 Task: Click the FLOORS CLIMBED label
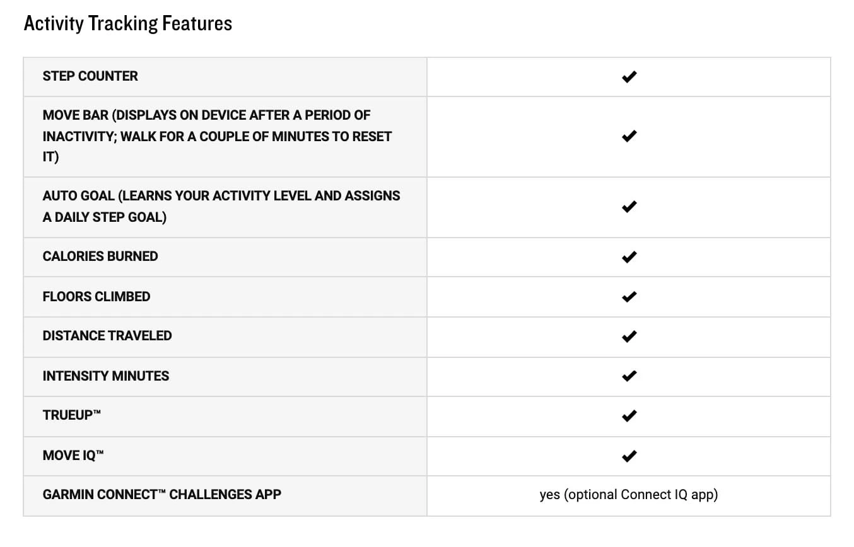pyautogui.click(x=97, y=296)
